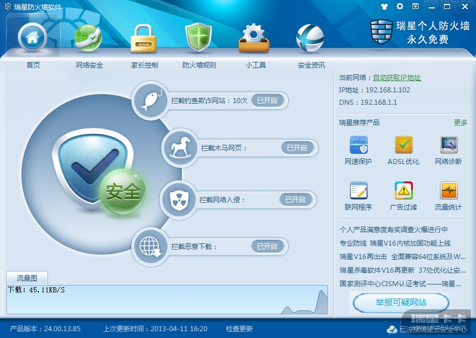Open the 防火墙规则 green shield icon
Image resolution: width=476 pixels, height=338 pixels.
[x=198, y=38]
